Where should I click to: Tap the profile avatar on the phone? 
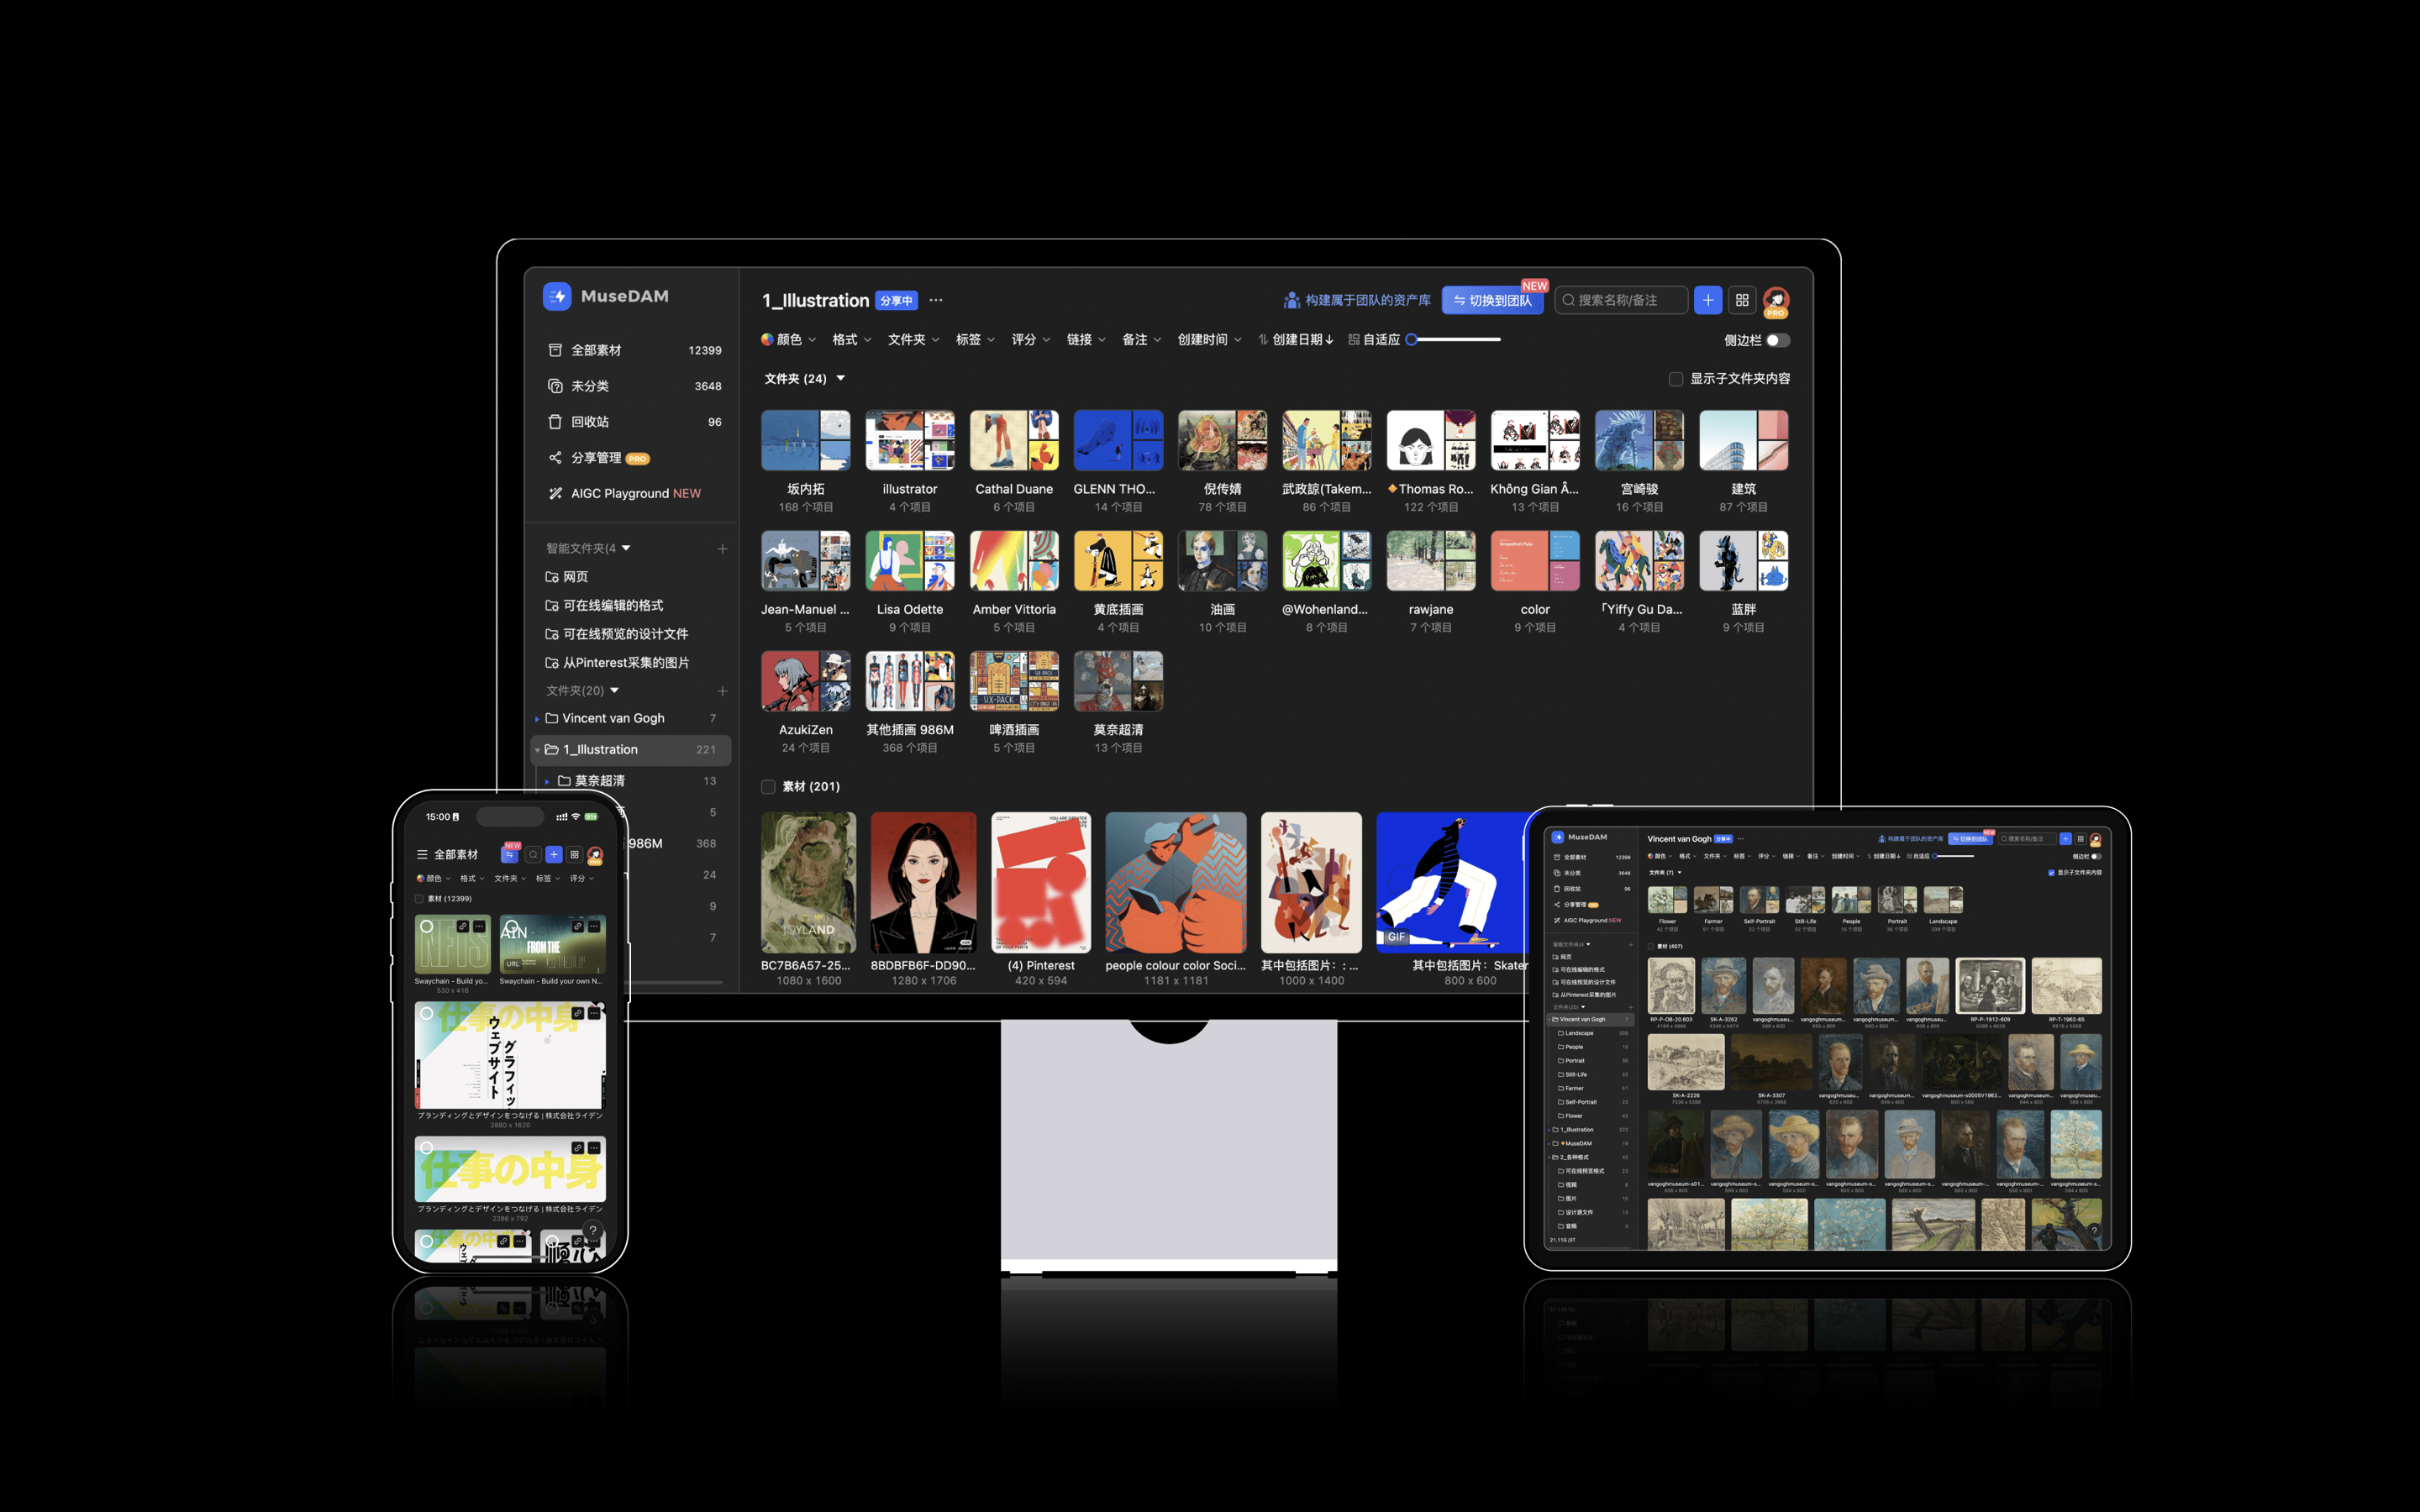coord(595,855)
